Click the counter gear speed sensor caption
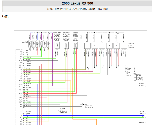Image resolution: width=152 pixels, height=125 pixels. click(x=75, y=37)
